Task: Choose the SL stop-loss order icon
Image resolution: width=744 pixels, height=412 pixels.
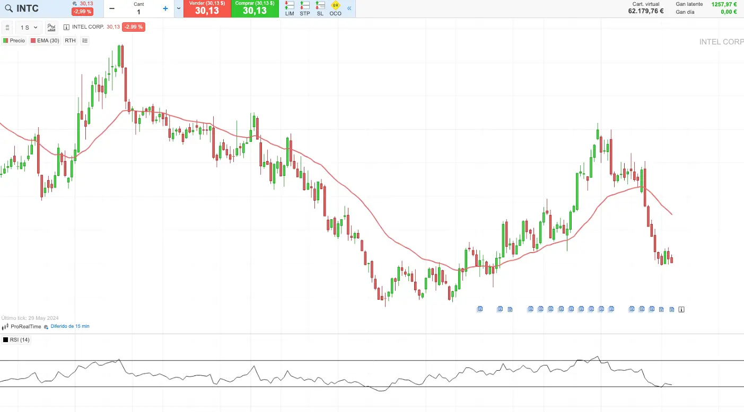Action: click(x=320, y=8)
